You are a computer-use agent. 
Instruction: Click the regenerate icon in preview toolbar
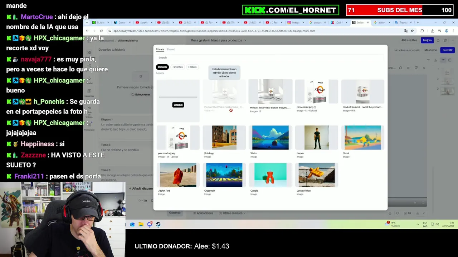[400, 68]
